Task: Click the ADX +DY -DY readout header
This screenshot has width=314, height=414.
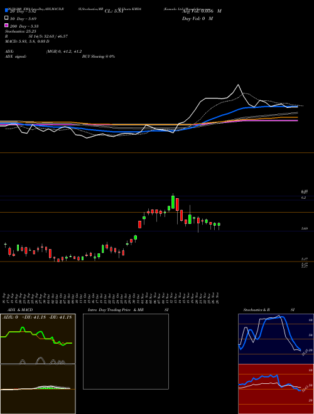Action: click(37, 317)
